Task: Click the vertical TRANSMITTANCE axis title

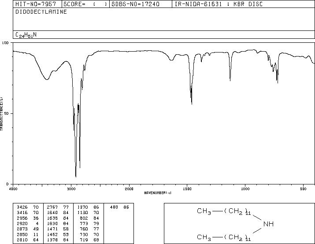Action: click(1, 114)
